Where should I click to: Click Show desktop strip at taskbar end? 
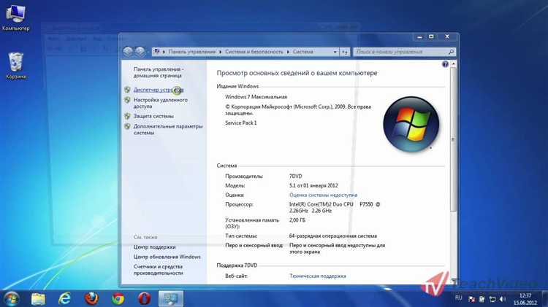545,299
